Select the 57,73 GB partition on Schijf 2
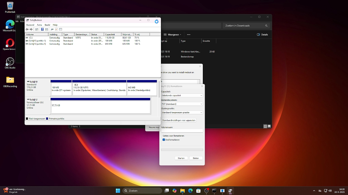This screenshot has width=348, height=195. point(100,107)
